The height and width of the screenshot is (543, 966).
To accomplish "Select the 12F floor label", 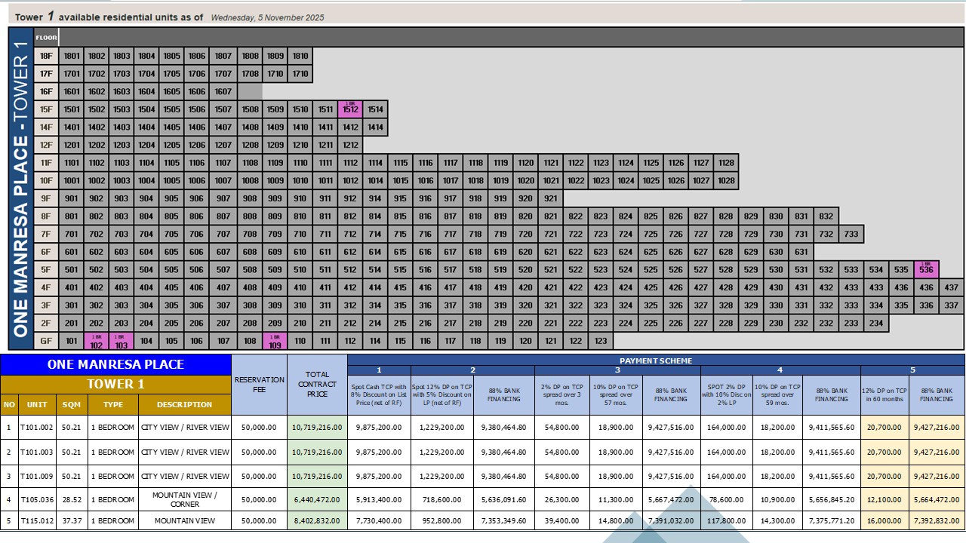I will pos(46,145).
